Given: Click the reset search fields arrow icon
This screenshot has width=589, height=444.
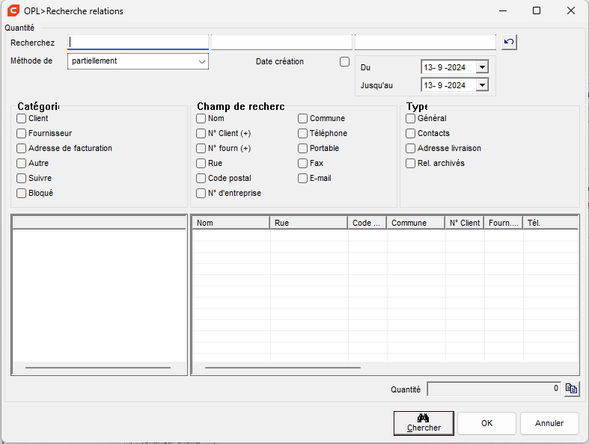Looking at the screenshot, I should coord(509,42).
